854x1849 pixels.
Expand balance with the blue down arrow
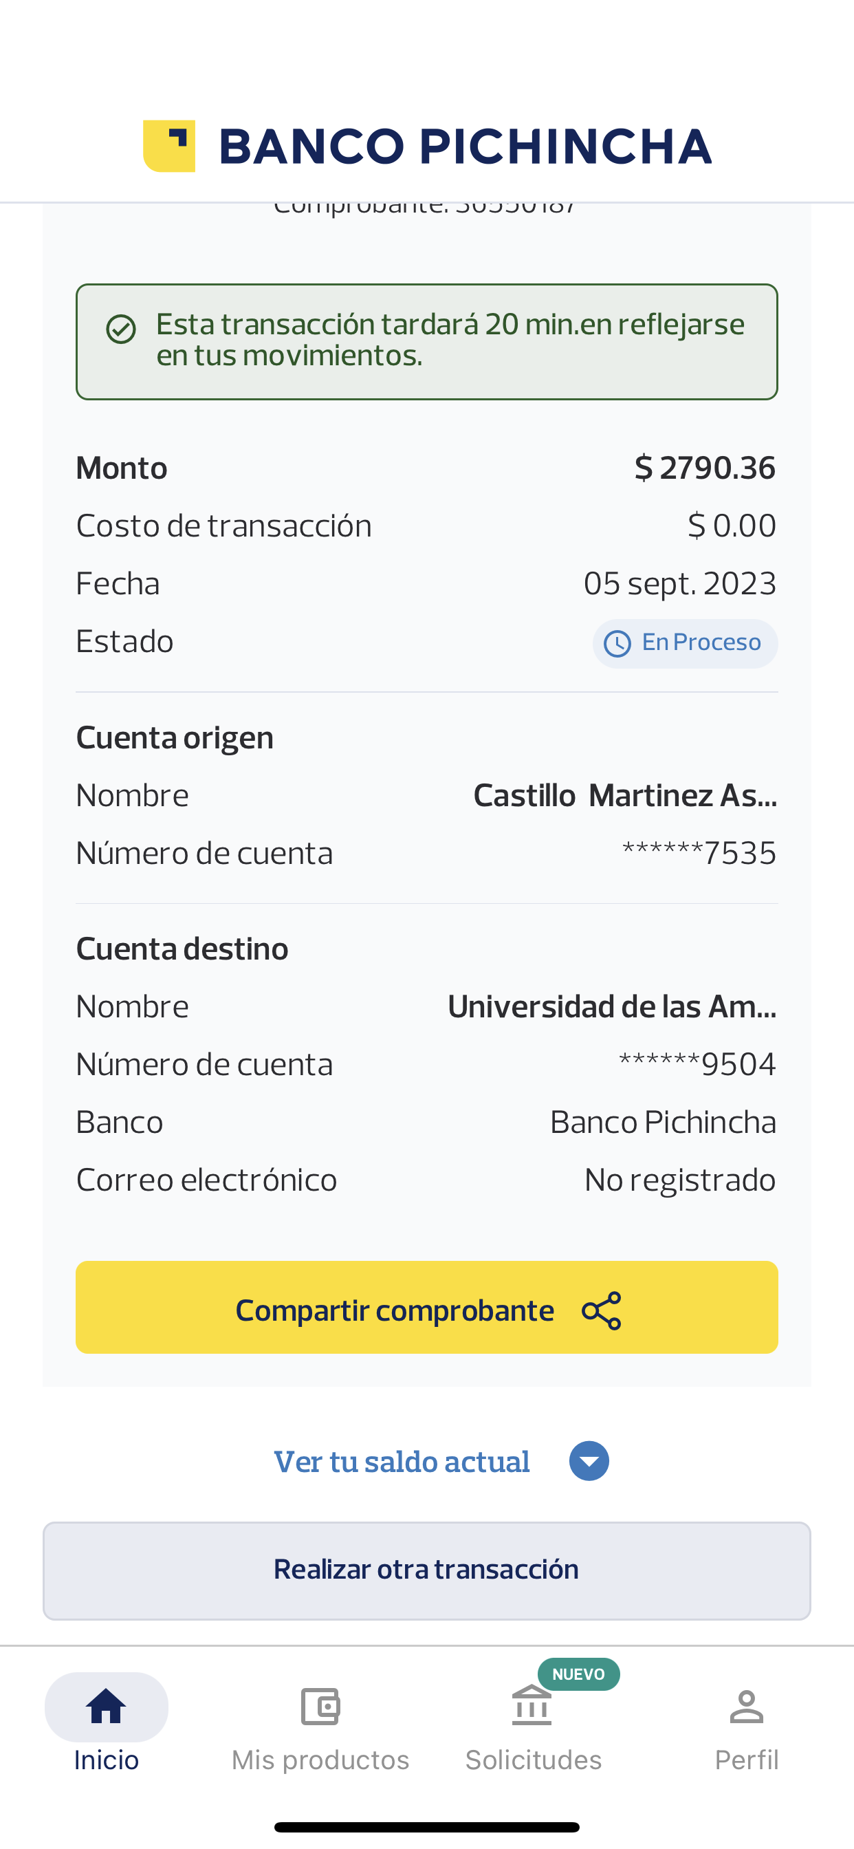(589, 1460)
